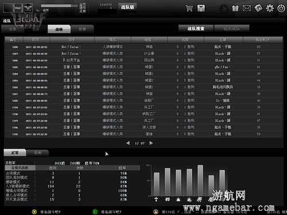Click the VS mode icon under the chart
This screenshot has width=287, height=215.
coord(168,200)
